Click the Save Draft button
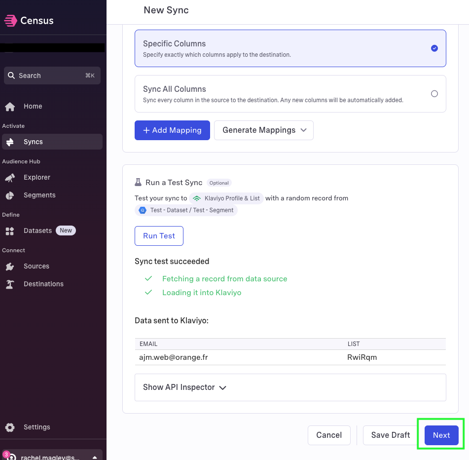 click(390, 435)
